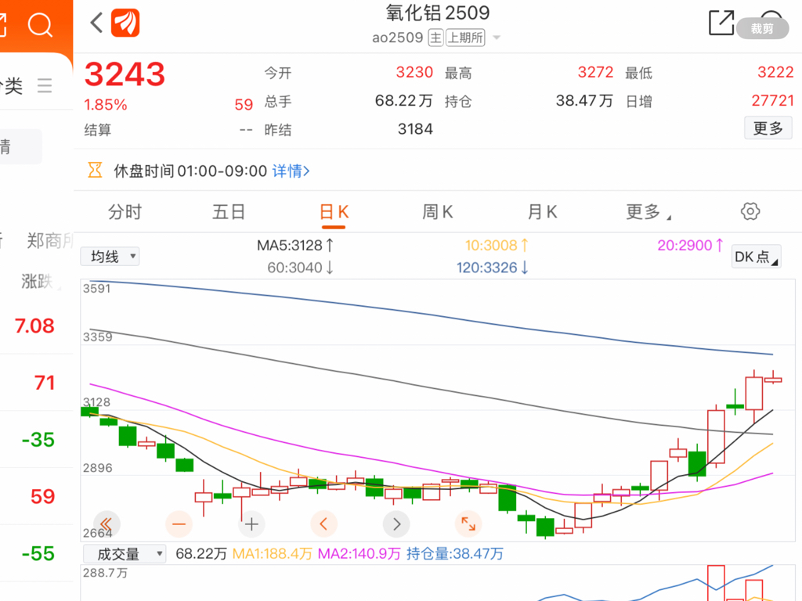The width and height of the screenshot is (802, 601).
Task: Tap the 氧化铝2509 title
Action: coord(438,13)
